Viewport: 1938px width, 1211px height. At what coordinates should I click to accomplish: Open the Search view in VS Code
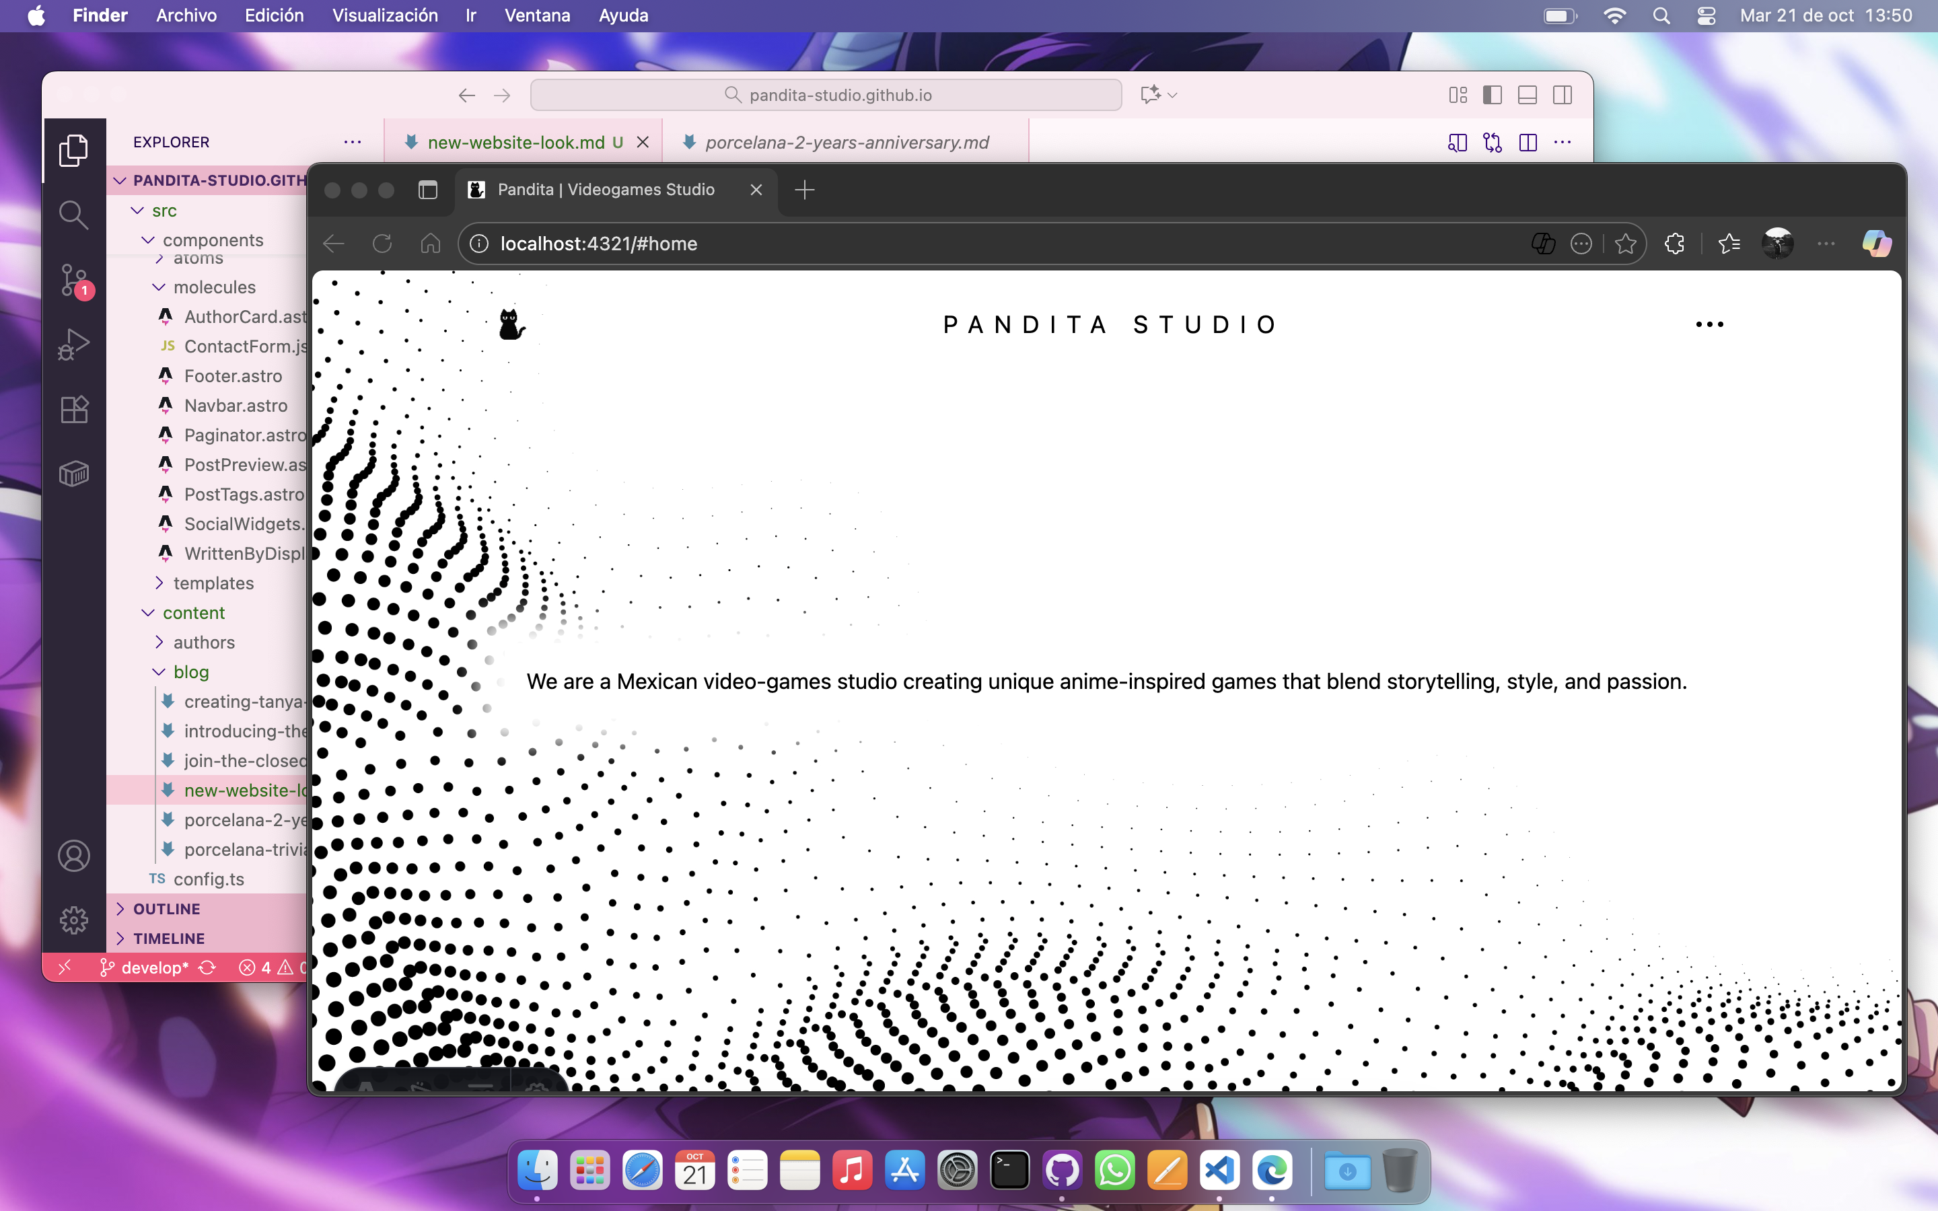(x=73, y=215)
